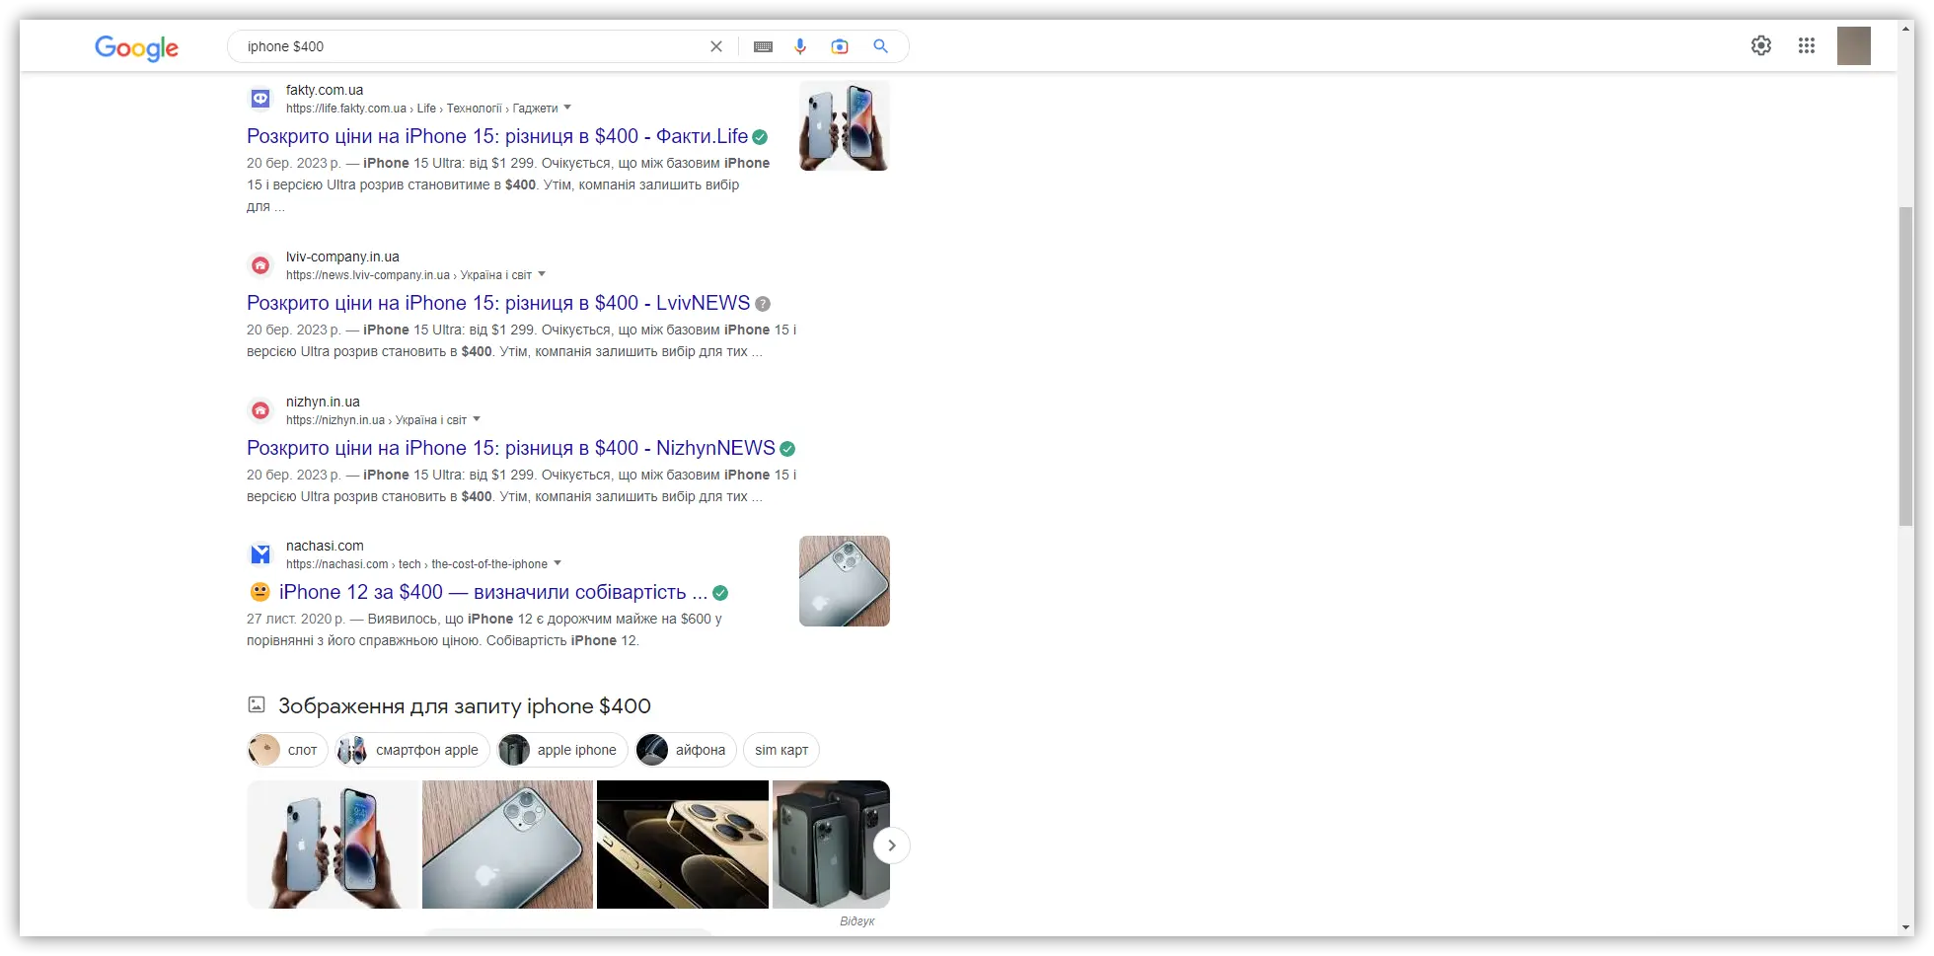The height and width of the screenshot is (956, 1934).
Task: Expand the fakty.com.ua result options arrow
Action: pos(567,108)
